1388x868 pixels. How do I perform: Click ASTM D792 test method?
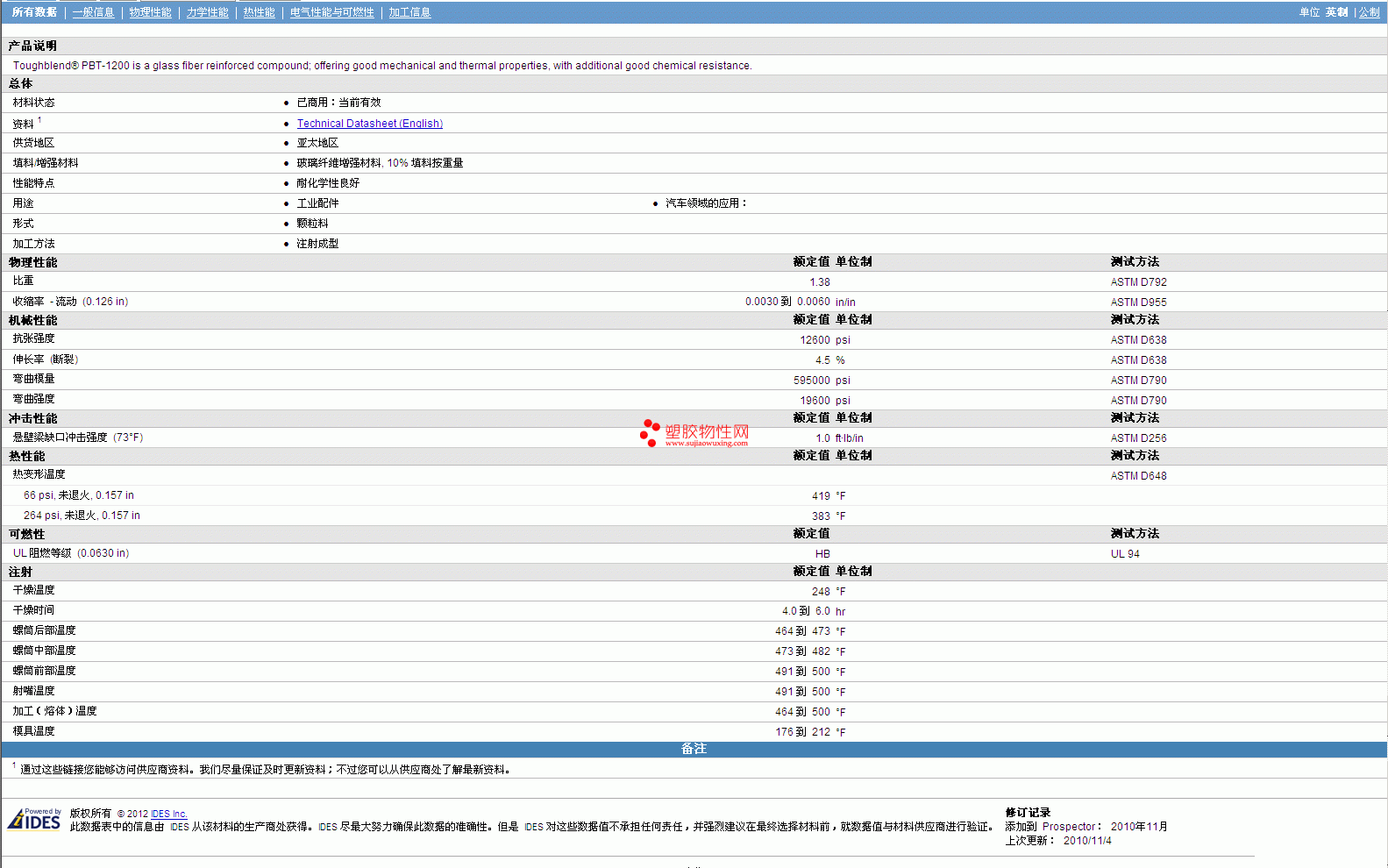pos(1138,282)
